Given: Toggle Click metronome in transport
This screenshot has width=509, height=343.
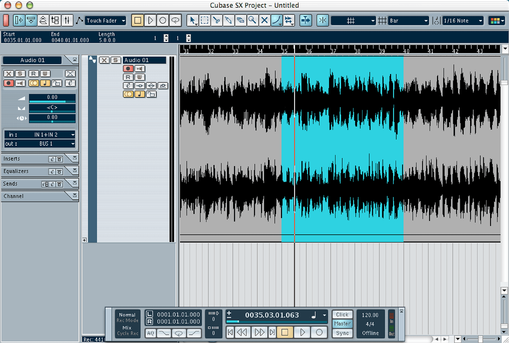Looking at the screenshot, I should pos(342,315).
